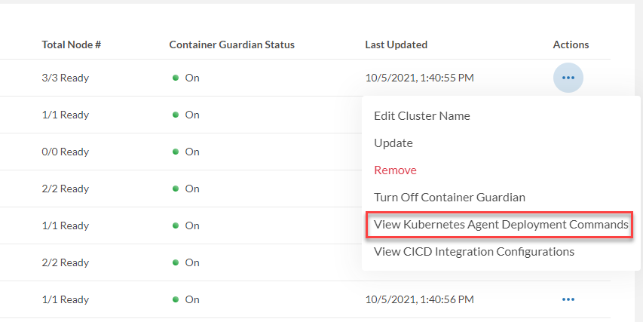Click the highlighted three-dot actions button in first row

coord(568,78)
